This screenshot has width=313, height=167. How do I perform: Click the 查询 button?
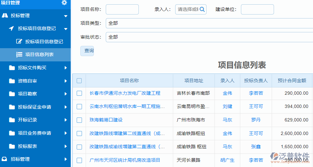[87, 51]
